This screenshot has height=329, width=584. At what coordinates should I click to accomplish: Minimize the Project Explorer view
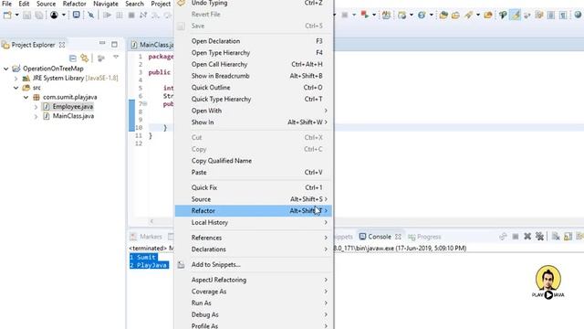coord(102,44)
